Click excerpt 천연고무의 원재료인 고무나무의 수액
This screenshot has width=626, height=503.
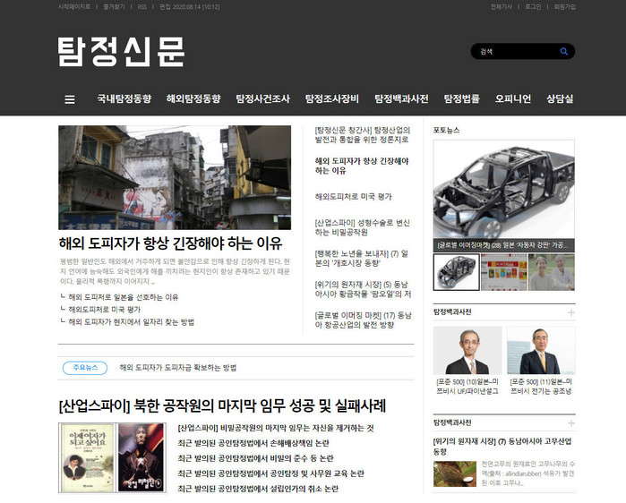click(527, 473)
